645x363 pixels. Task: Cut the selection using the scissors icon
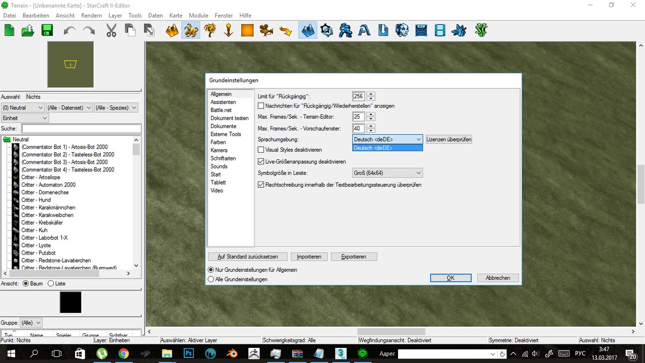(111, 30)
